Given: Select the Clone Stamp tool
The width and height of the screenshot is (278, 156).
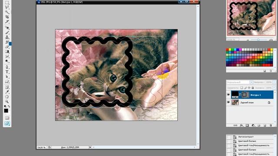Looking at the screenshot, I should (7, 37).
